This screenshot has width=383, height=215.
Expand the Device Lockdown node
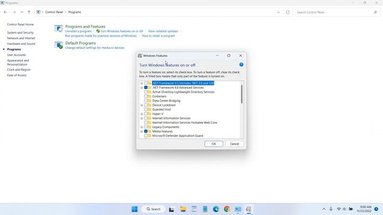coord(142,105)
